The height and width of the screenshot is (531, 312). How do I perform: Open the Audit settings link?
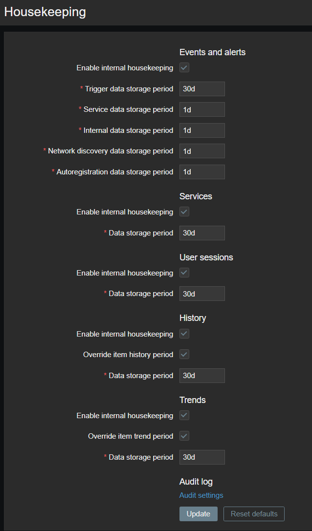point(201,495)
